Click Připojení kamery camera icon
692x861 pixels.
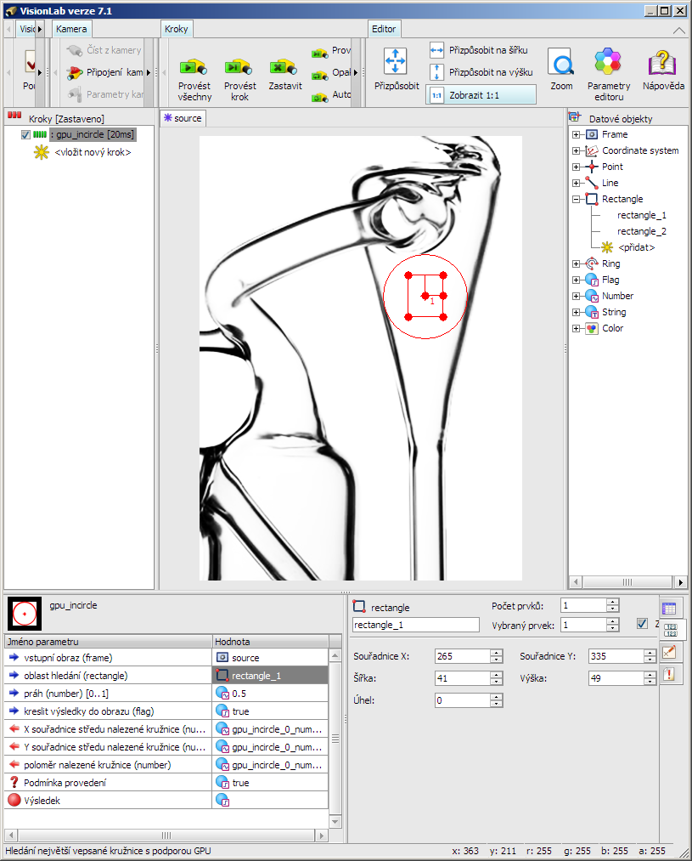coord(75,72)
